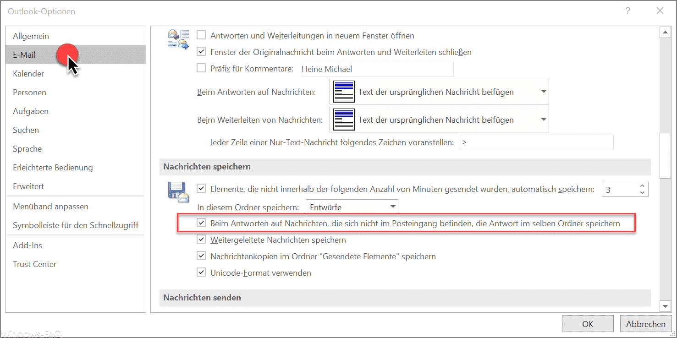Click the In diesem Ordner speichern label
The width and height of the screenshot is (677, 338).
tap(249, 207)
